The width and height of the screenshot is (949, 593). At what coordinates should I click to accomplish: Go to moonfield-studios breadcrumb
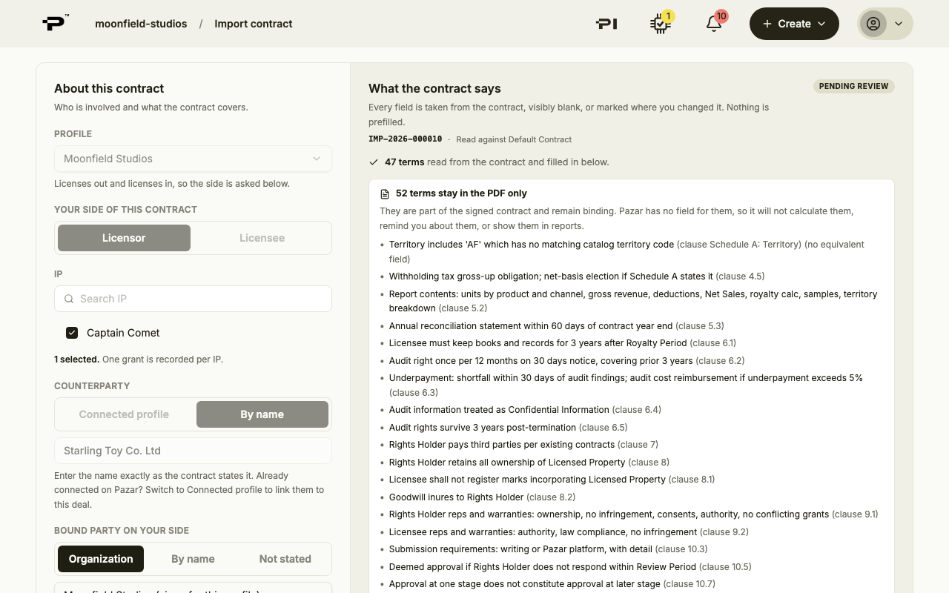(141, 24)
